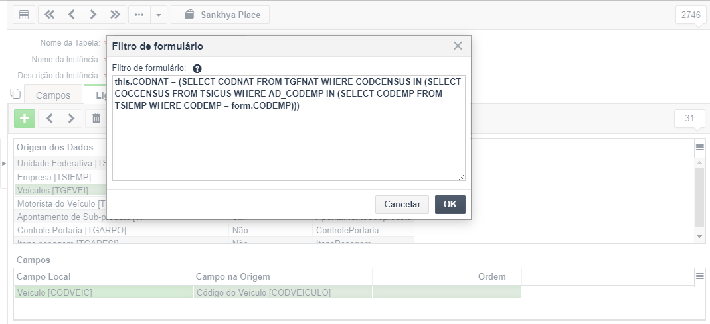Click the help question mark icon
710x324 pixels.
click(x=197, y=69)
